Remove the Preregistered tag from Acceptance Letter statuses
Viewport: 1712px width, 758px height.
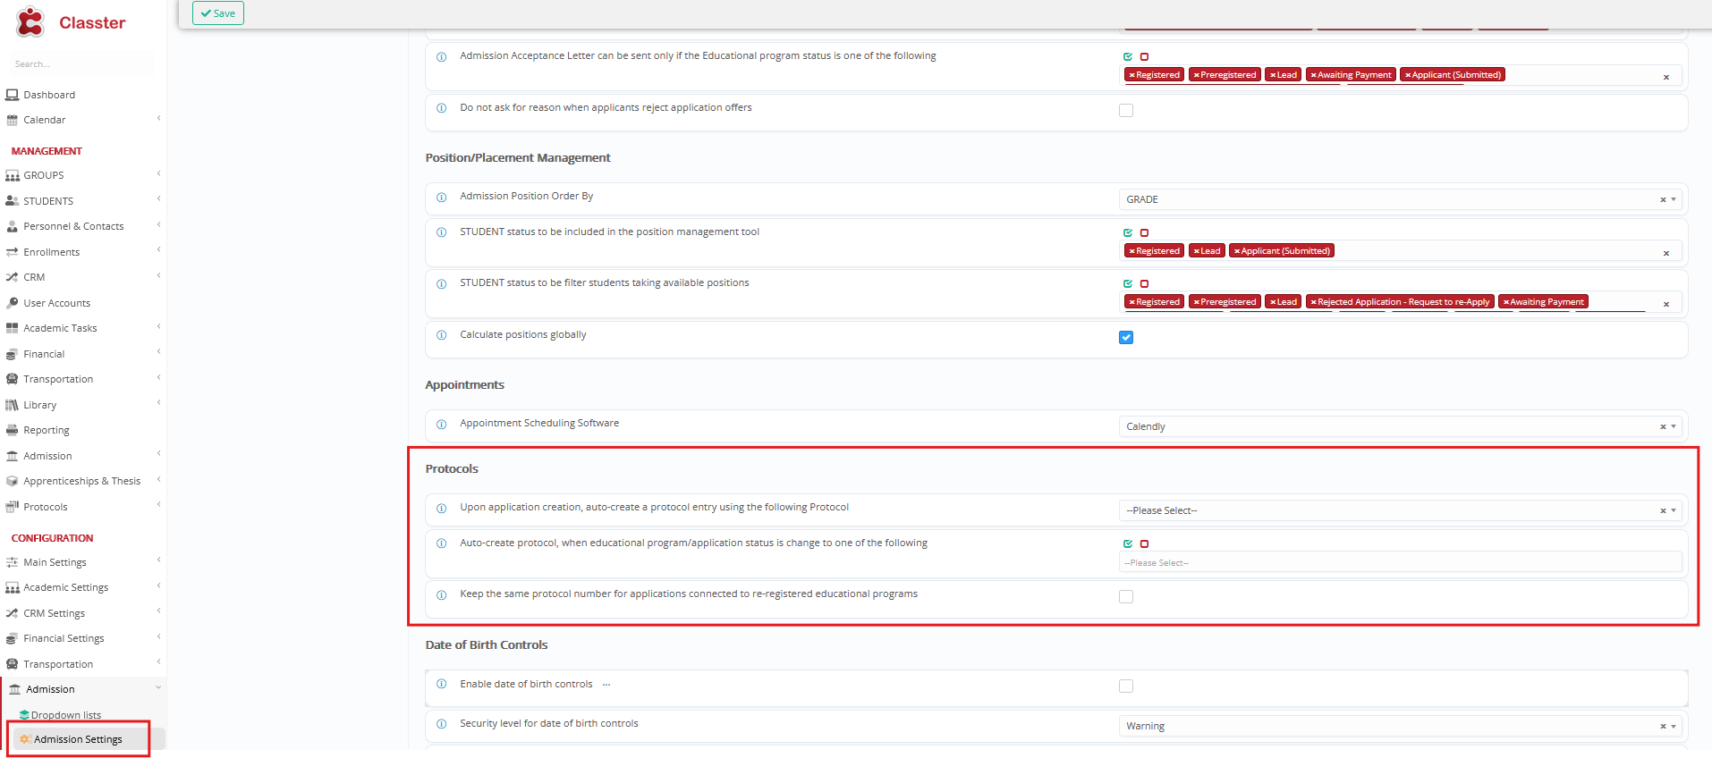click(1196, 75)
